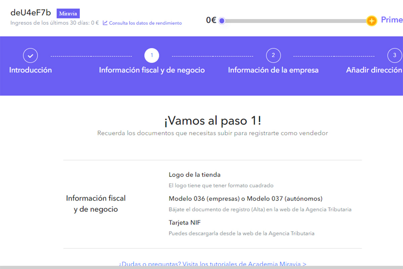Click the grey income progress bar track

coord(296,21)
